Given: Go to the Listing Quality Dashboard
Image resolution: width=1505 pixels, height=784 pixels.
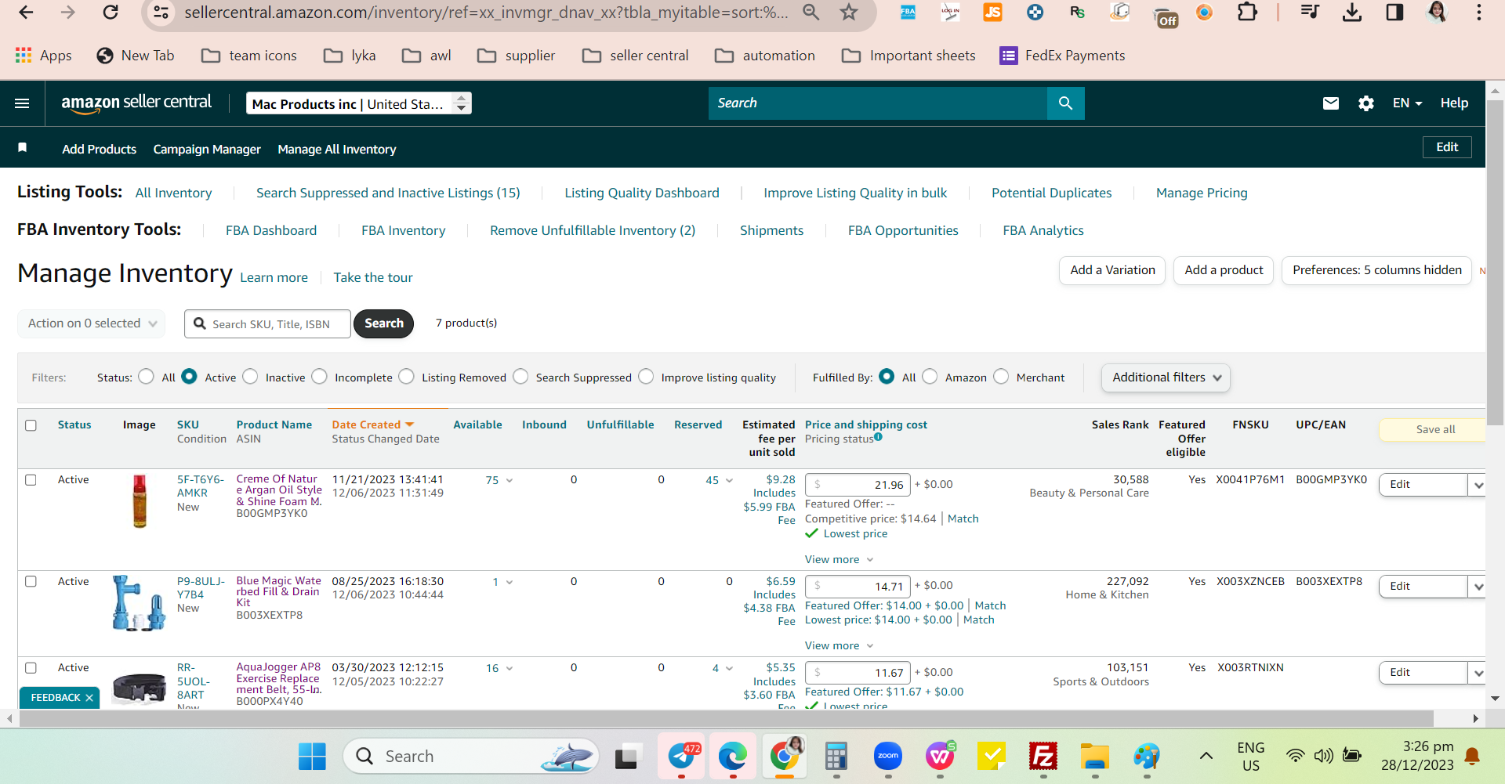Looking at the screenshot, I should click(642, 193).
